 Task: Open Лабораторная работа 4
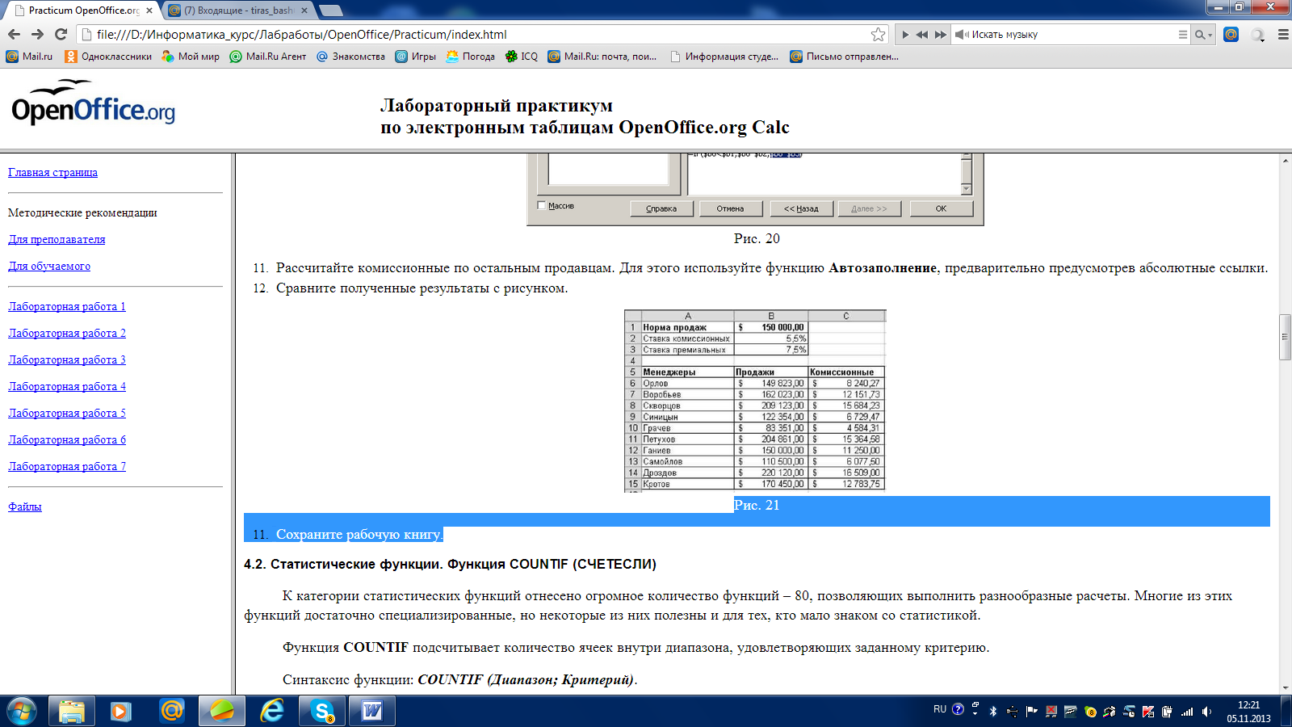pyautogui.click(x=67, y=386)
